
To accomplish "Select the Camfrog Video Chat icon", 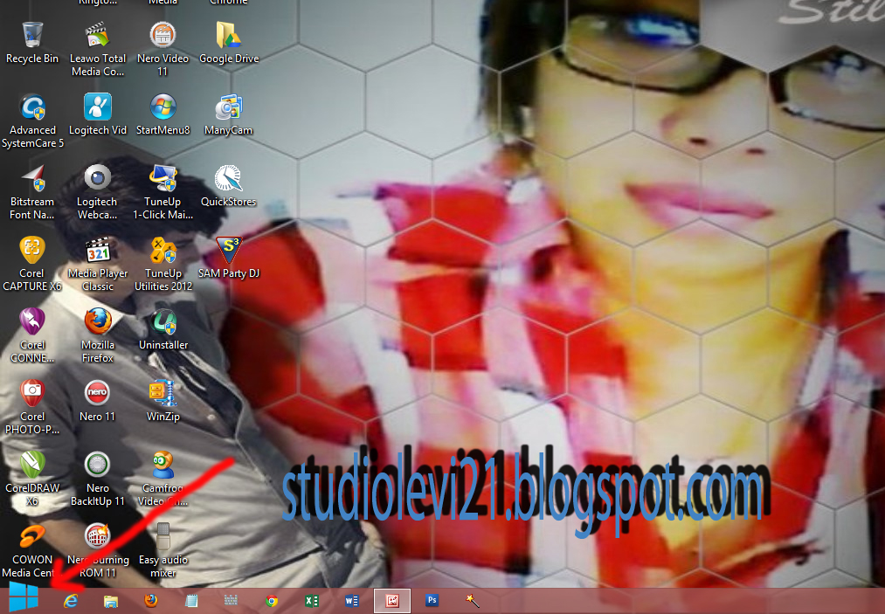I will point(163,479).
